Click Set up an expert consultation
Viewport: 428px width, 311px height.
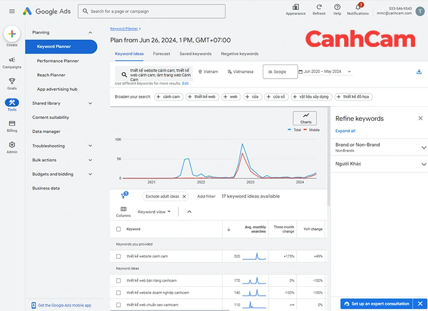377,303
